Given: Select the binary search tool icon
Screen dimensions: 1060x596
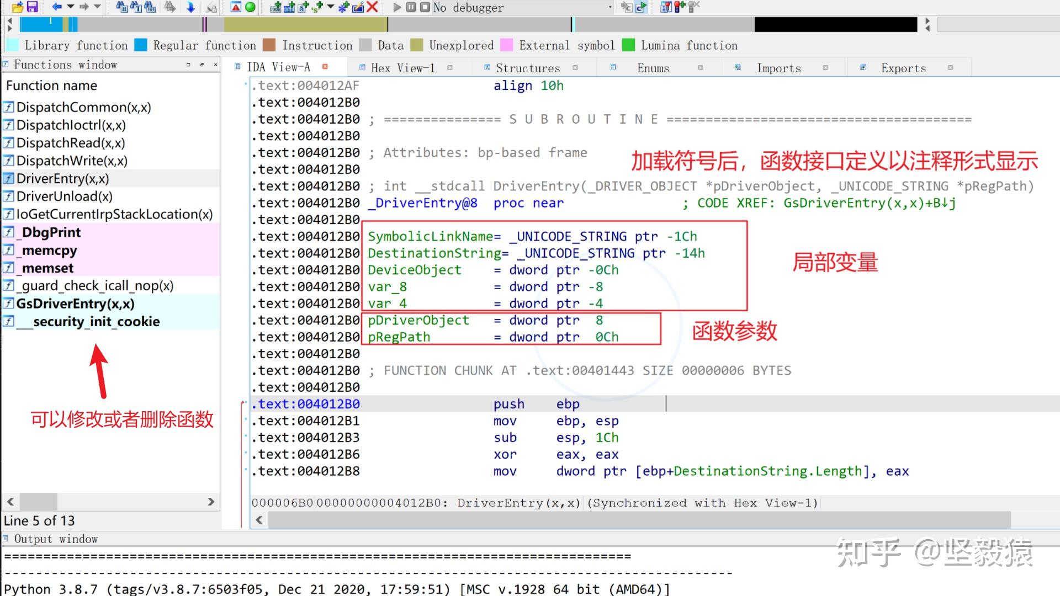Looking at the screenshot, I should pos(150,7).
